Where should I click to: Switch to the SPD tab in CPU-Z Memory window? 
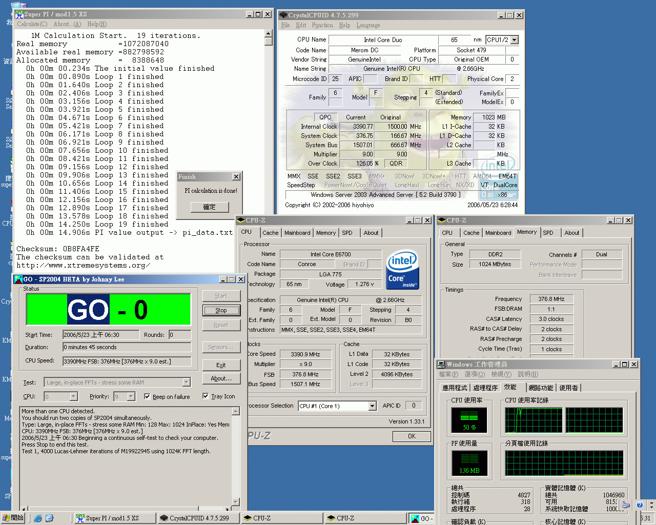coord(548,233)
